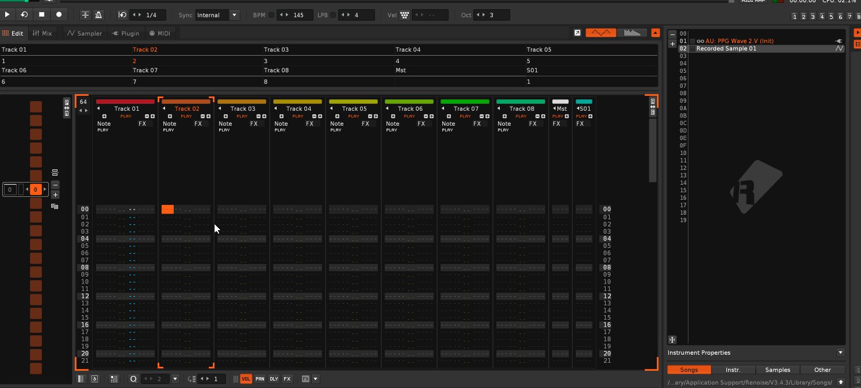Start playback with the Play button

click(7, 14)
